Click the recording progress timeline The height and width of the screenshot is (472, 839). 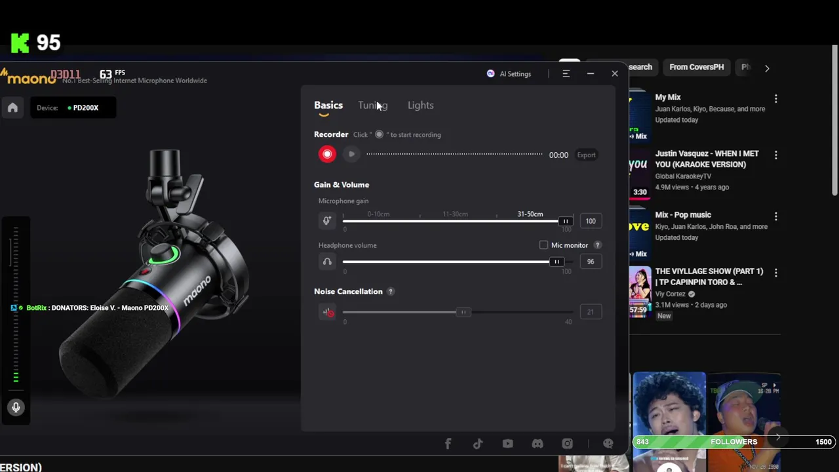pos(454,155)
